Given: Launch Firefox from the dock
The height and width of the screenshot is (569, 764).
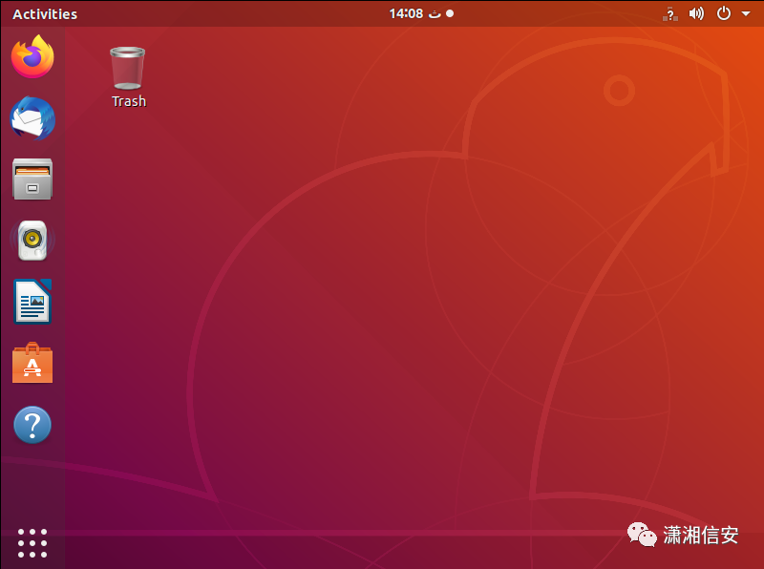Looking at the screenshot, I should point(32,56).
